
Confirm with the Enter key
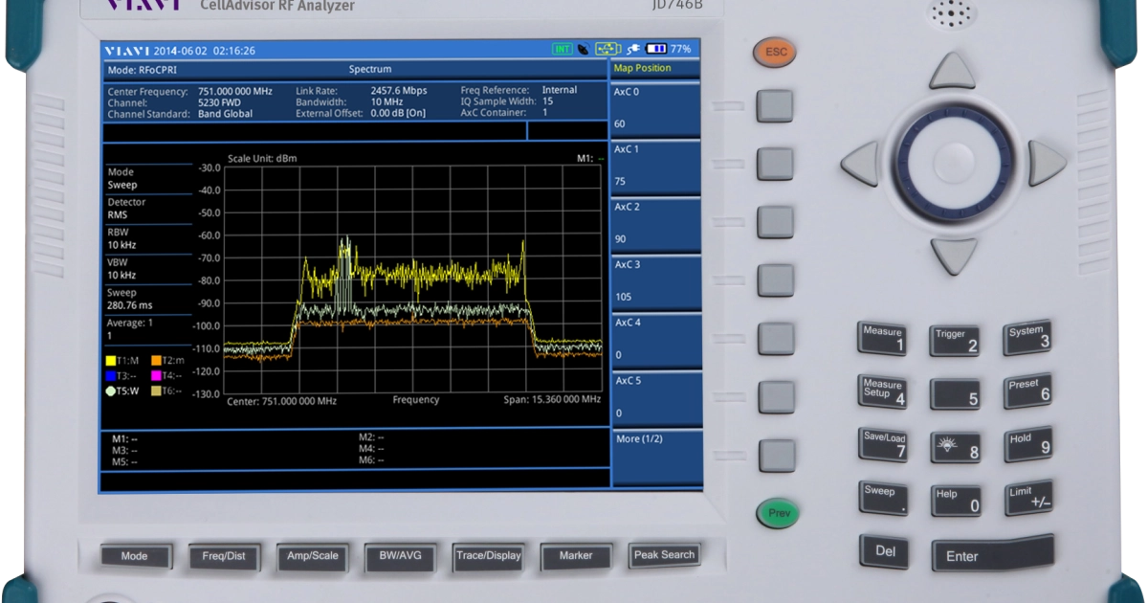point(993,554)
